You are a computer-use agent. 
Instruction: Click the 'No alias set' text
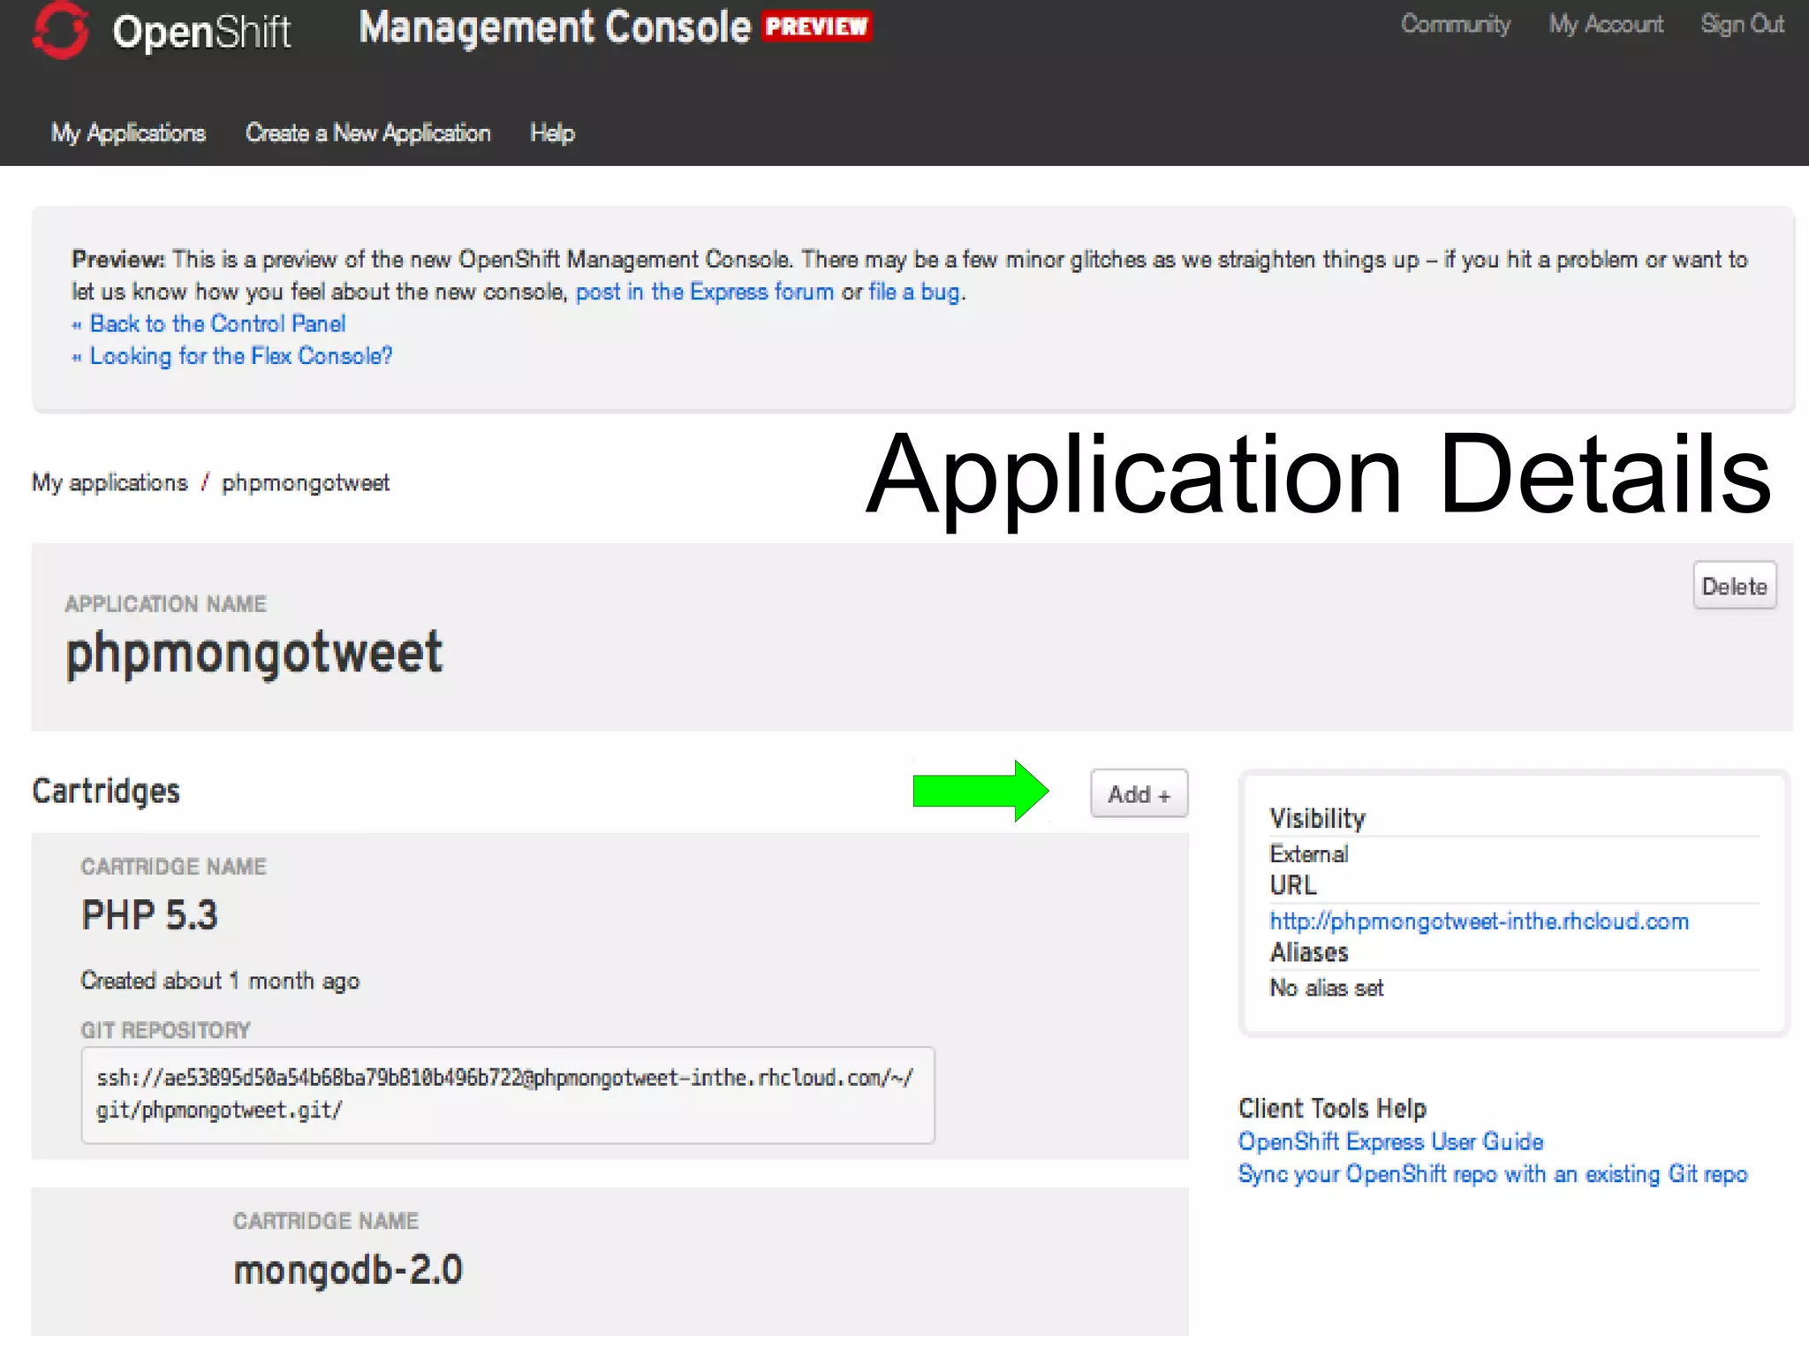point(1326,988)
